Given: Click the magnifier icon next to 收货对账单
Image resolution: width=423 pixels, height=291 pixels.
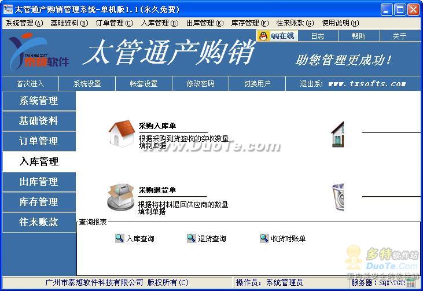Looking at the screenshot, I should pos(264,238).
